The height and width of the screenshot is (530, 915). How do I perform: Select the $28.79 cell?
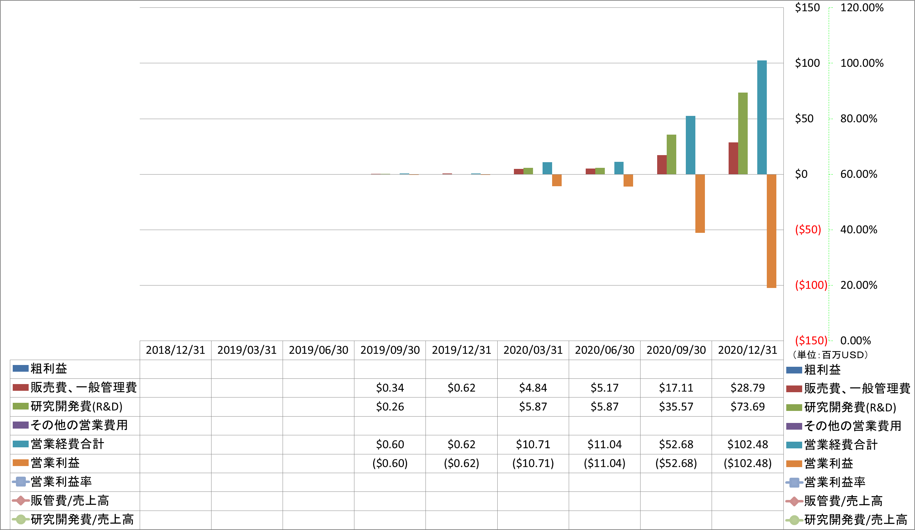pyautogui.click(x=748, y=388)
